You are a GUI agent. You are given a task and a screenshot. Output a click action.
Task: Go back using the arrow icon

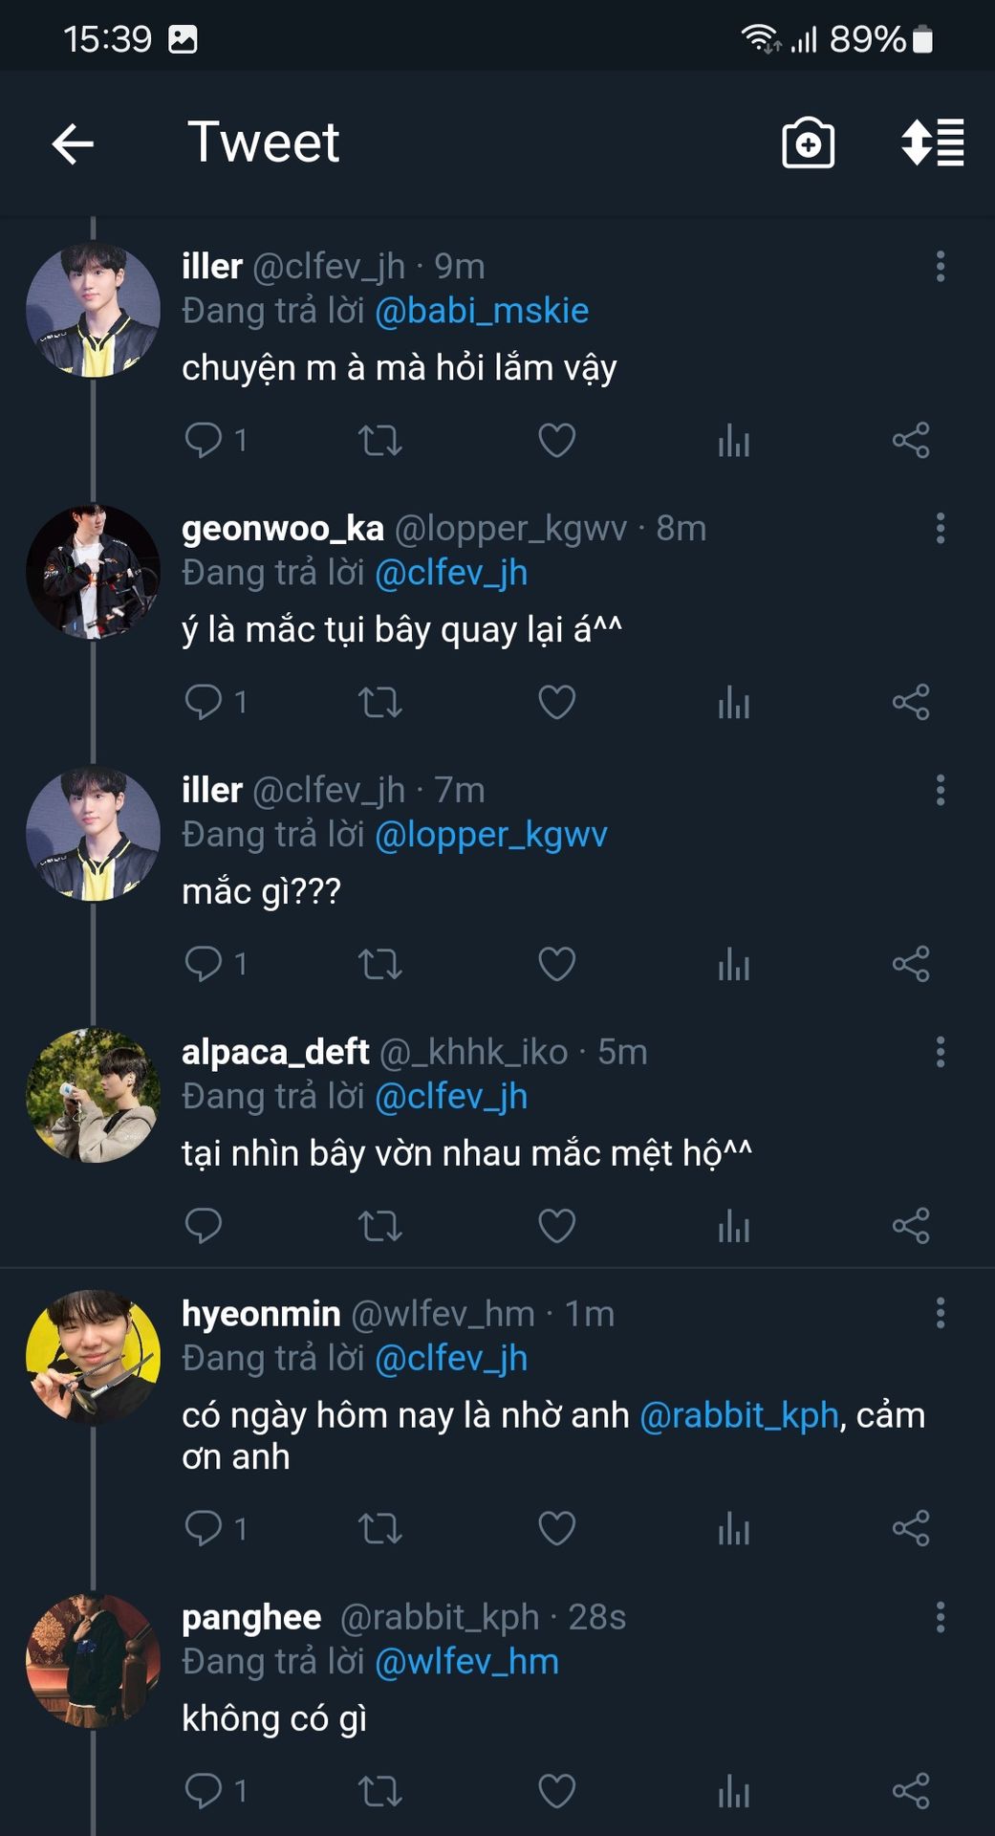(x=73, y=144)
